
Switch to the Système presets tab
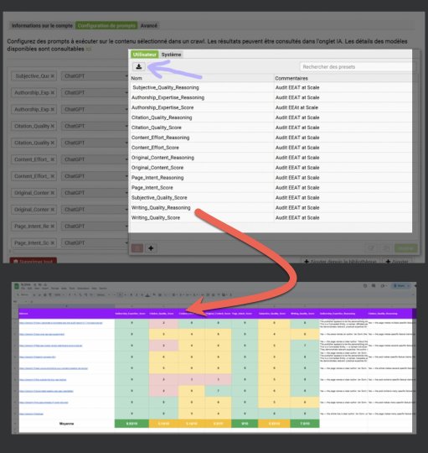coord(171,55)
